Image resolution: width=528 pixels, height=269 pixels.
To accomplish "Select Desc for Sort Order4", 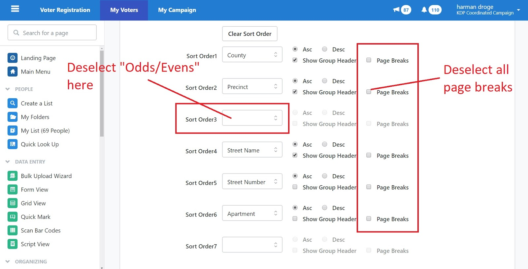I will [325, 144].
